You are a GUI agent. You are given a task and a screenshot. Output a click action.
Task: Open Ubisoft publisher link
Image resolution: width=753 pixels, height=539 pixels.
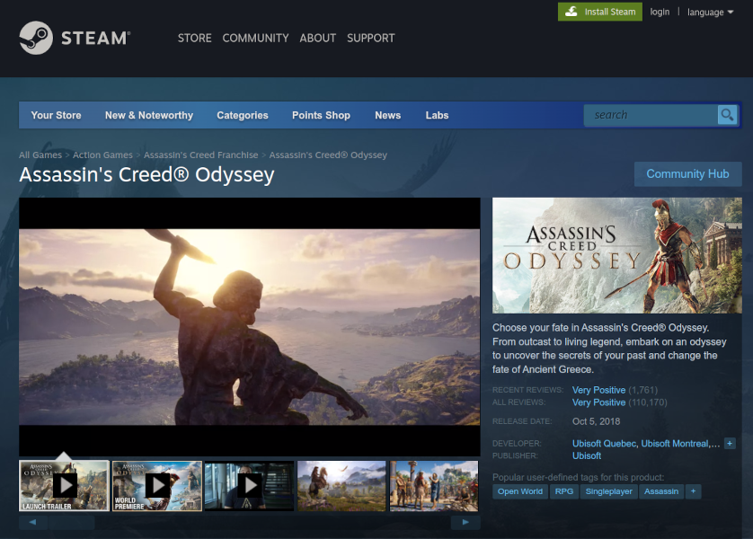(x=587, y=455)
